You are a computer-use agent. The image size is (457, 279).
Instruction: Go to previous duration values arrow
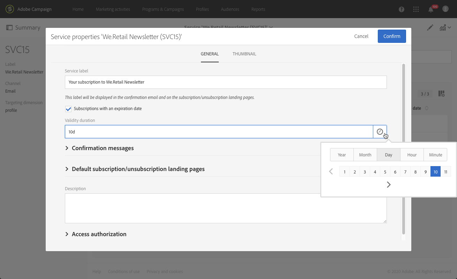[331, 171]
